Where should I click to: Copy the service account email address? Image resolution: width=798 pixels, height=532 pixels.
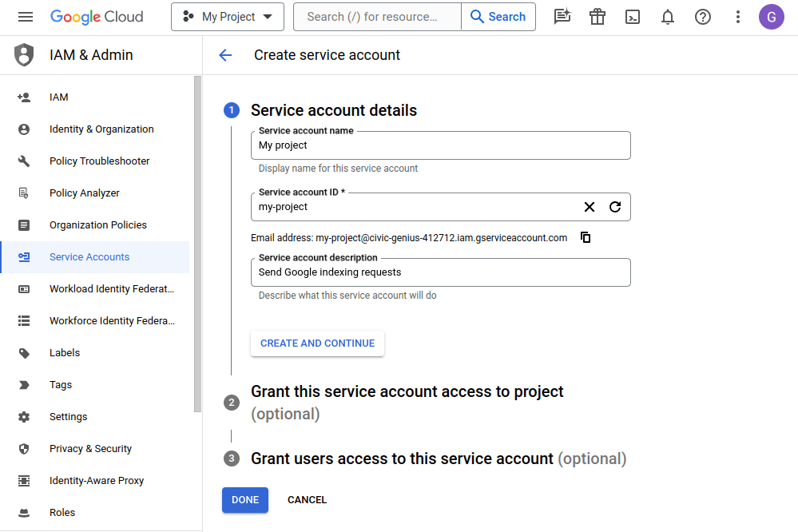tap(586, 238)
